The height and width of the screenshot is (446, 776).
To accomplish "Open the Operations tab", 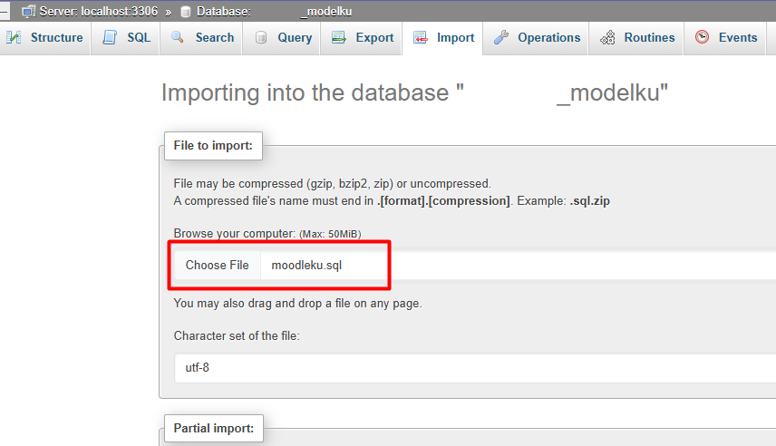I will click(536, 38).
